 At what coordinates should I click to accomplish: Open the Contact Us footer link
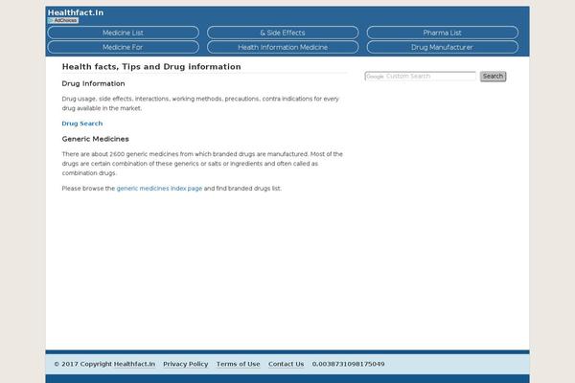286,364
